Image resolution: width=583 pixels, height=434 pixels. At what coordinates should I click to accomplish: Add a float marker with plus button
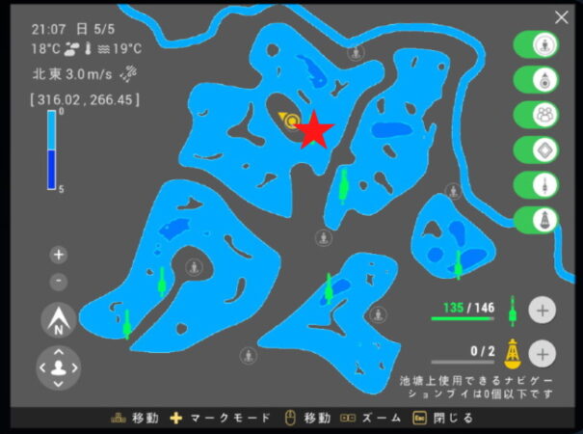point(543,311)
